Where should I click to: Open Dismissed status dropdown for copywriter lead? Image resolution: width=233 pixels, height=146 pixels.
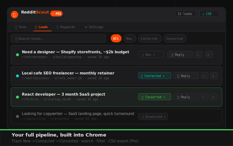click(153, 116)
